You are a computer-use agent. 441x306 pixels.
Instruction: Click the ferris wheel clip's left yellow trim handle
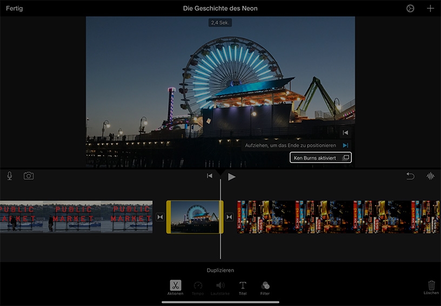169,217
